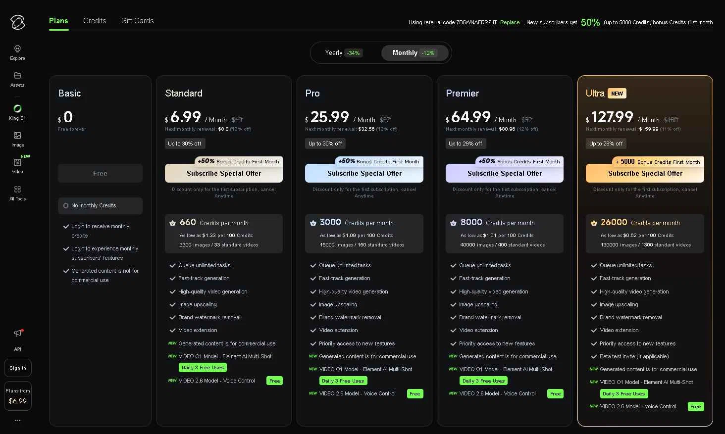Viewport: 725px width, 434px height.
Task: Open the All Tools grid icon
Action: 17,189
